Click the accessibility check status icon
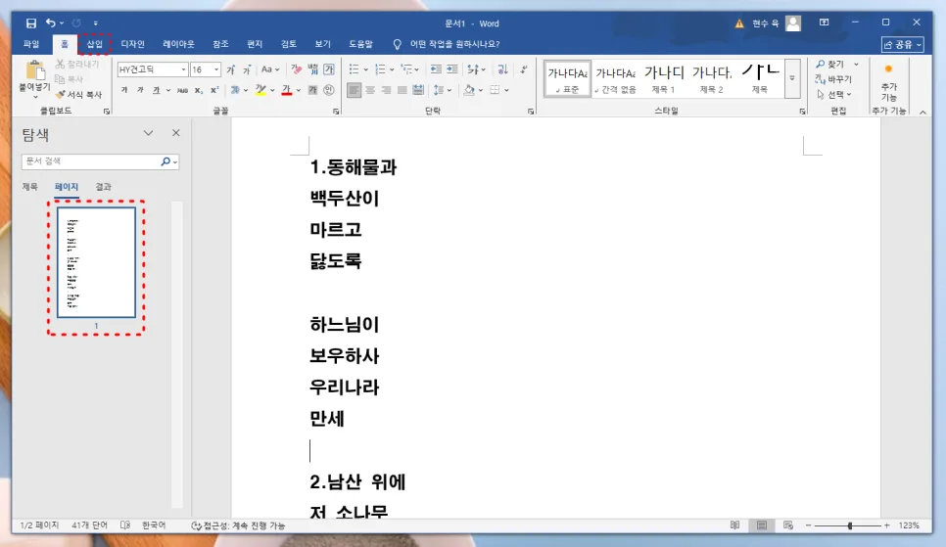The width and height of the screenshot is (946, 547). pyautogui.click(x=196, y=525)
